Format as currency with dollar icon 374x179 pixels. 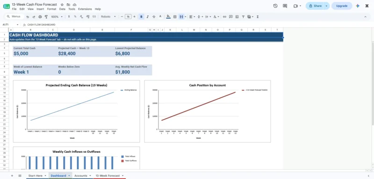69,17
